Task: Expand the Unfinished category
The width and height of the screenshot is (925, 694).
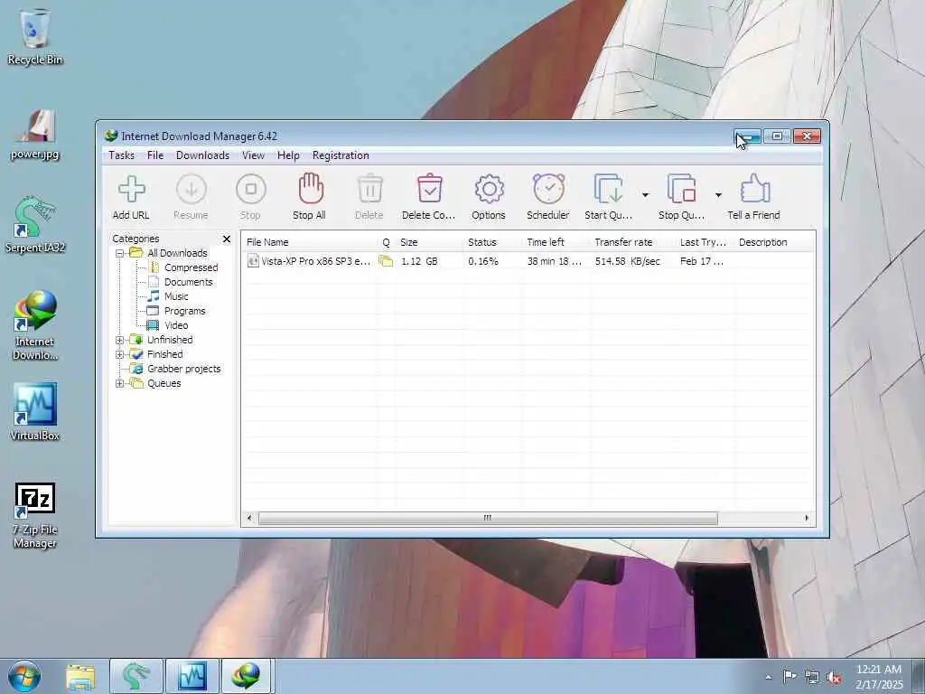Action: pos(120,340)
